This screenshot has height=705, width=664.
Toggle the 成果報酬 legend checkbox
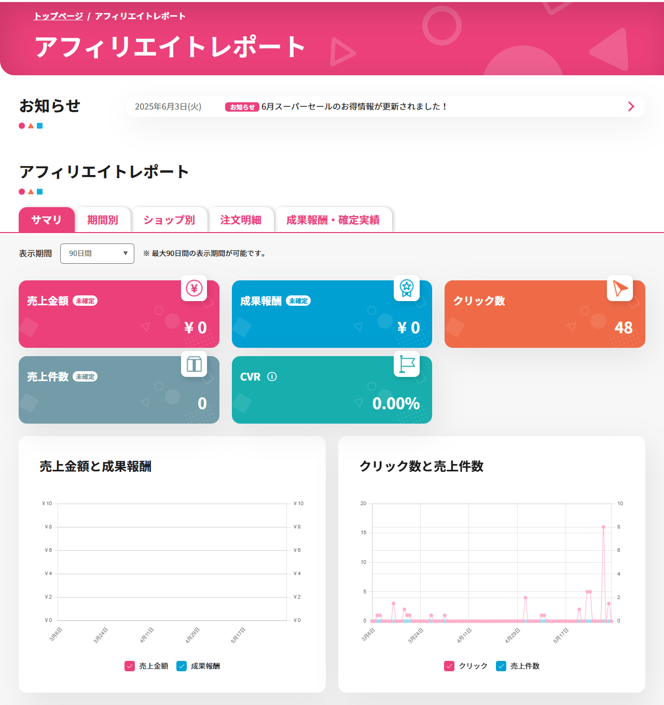182,666
